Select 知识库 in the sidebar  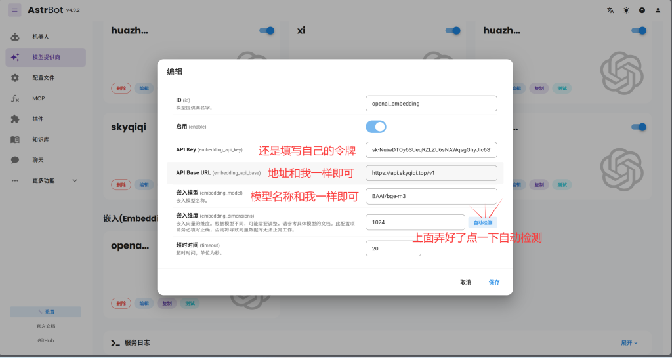[41, 140]
